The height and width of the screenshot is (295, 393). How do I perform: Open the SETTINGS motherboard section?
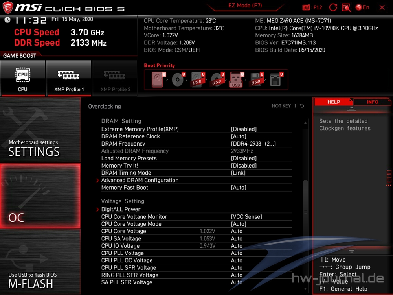(x=40, y=130)
